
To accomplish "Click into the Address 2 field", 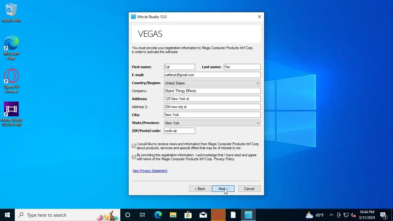I will pos(212,107).
